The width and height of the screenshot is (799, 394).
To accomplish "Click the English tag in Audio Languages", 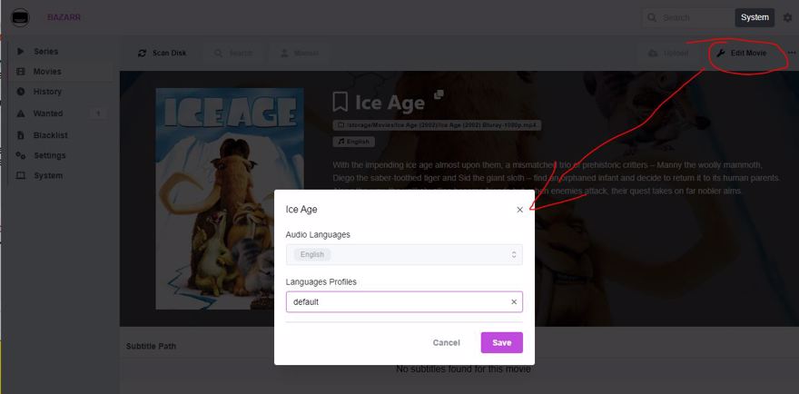I will 311,254.
